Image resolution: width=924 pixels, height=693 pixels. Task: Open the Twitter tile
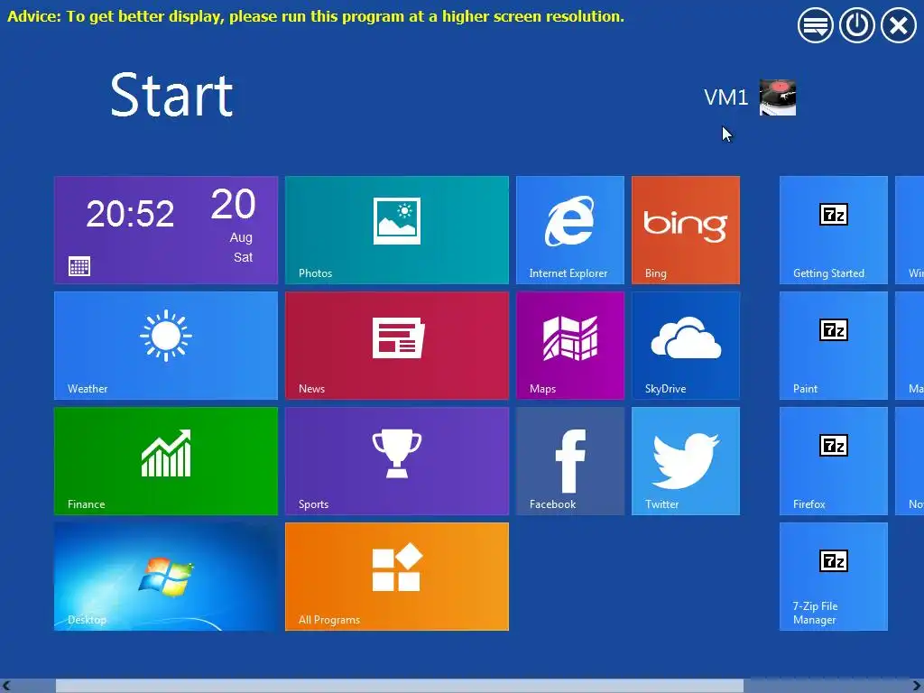pos(686,461)
